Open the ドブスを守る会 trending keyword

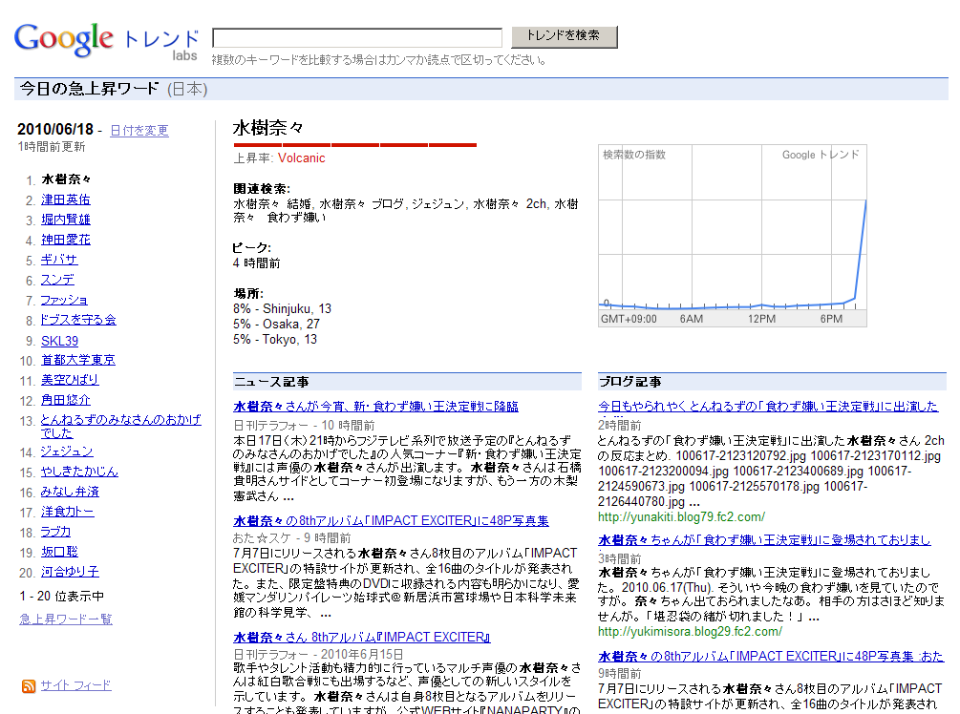(78, 320)
